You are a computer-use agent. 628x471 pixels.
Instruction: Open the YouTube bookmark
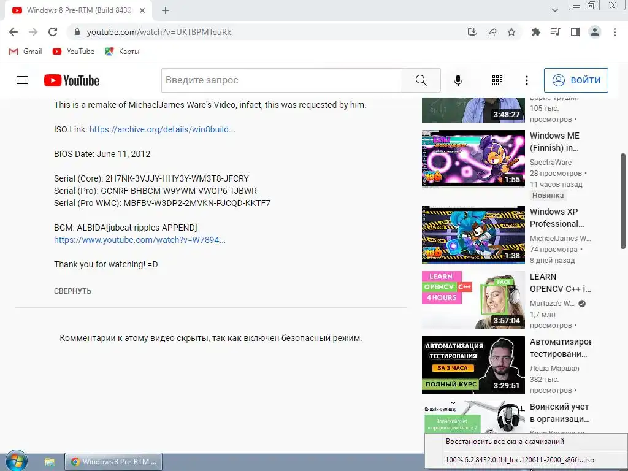[x=74, y=52]
